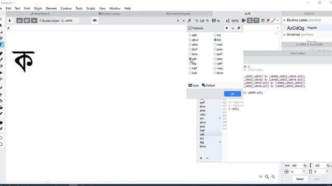Open the Font menu
The height and width of the screenshot is (186, 332).
click(27, 8)
